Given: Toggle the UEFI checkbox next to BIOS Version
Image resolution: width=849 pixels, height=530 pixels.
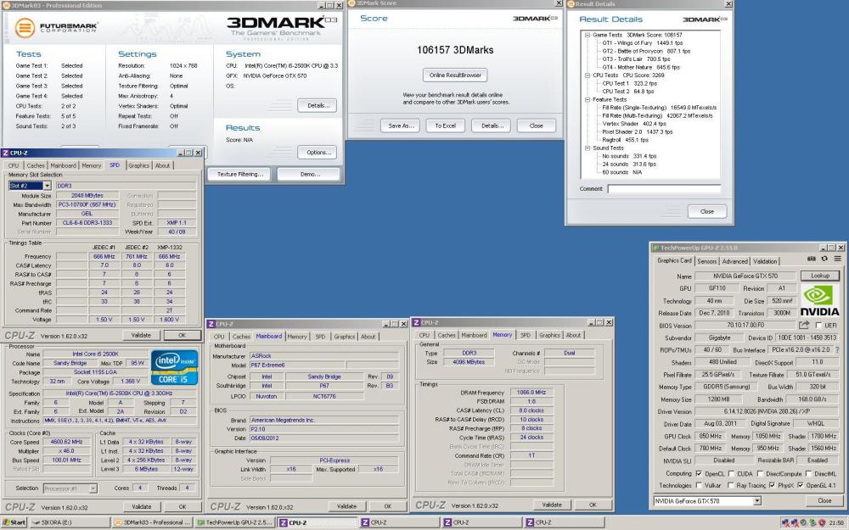Looking at the screenshot, I should pyautogui.click(x=819, y=326).
